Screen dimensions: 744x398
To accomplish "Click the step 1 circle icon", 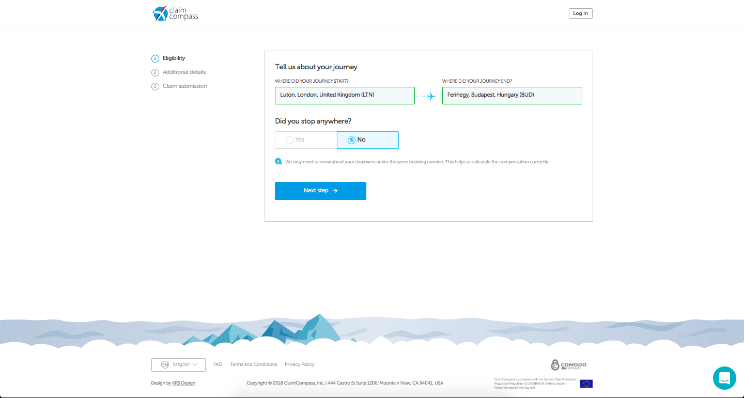I will click(x=155, y=58).
